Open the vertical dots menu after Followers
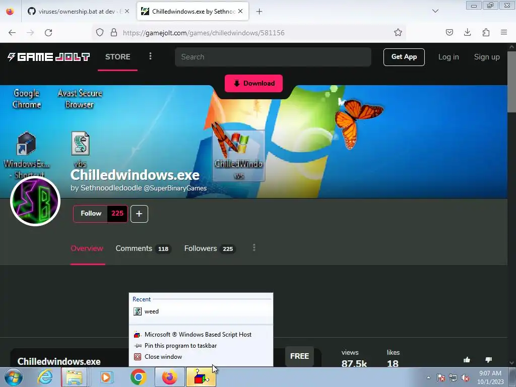The image size is (516, 387). click(254, 248)
